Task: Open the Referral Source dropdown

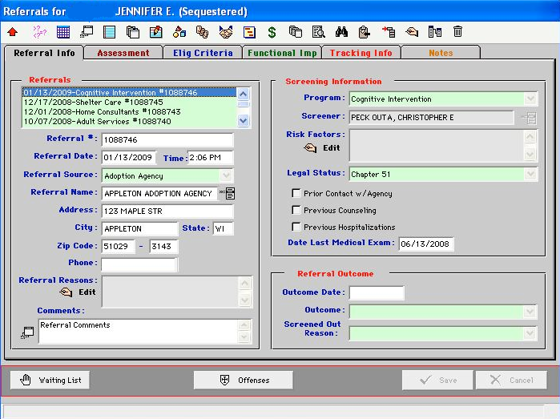Action: 226,175
